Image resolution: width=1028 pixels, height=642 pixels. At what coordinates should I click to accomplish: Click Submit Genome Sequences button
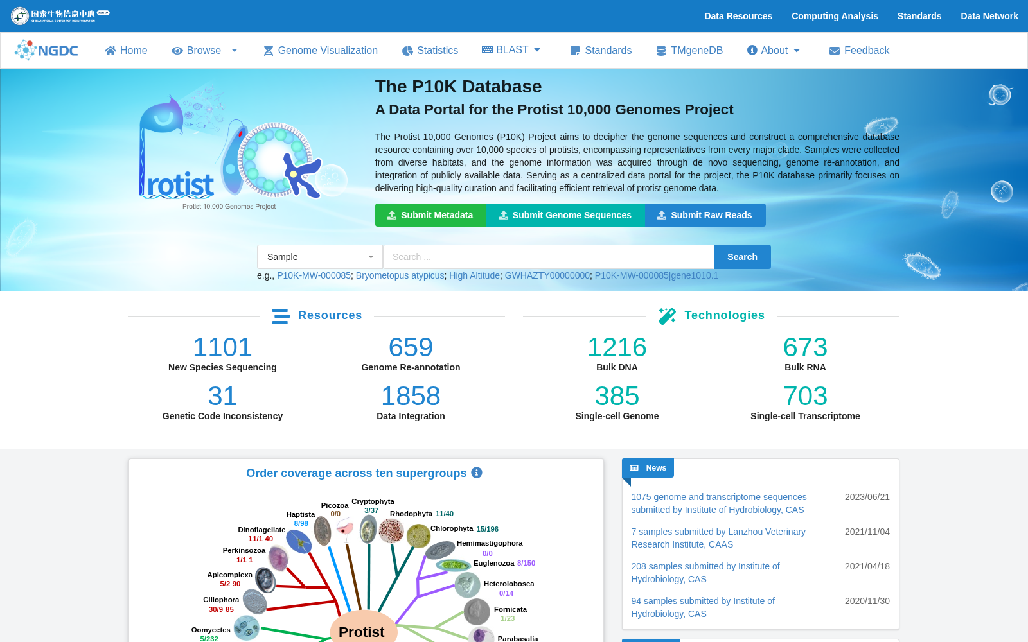[x=565, y=215]
